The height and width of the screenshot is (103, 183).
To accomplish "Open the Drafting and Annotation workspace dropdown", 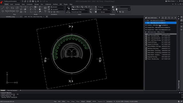I will pos(12,1).
